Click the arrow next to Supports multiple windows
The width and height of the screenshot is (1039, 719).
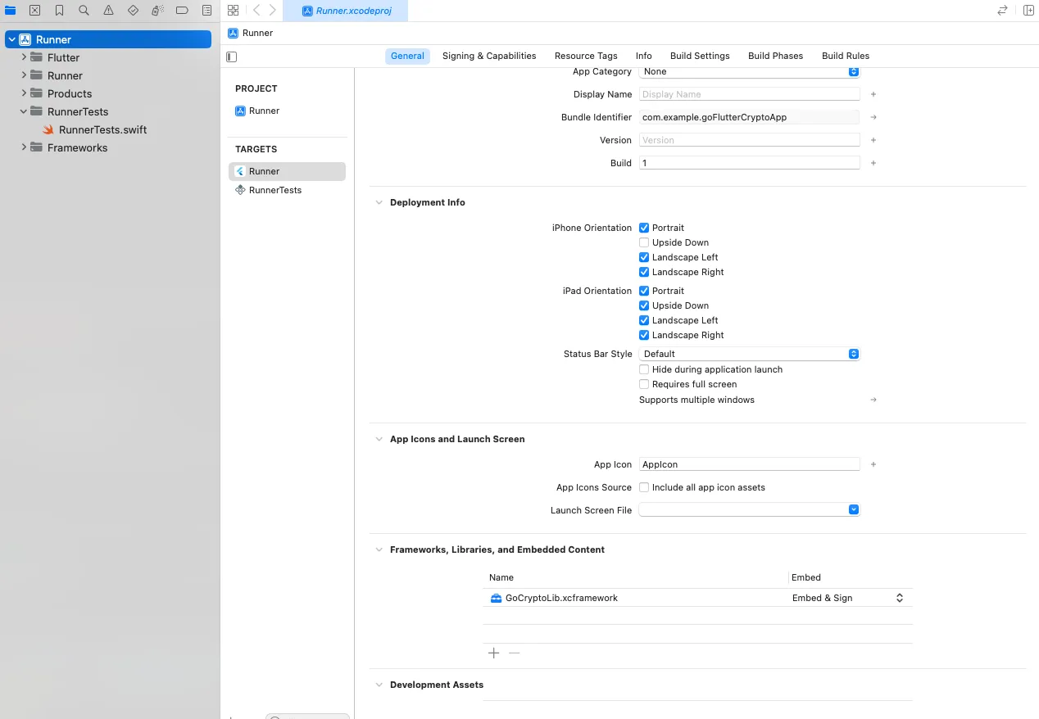point(873,400)
